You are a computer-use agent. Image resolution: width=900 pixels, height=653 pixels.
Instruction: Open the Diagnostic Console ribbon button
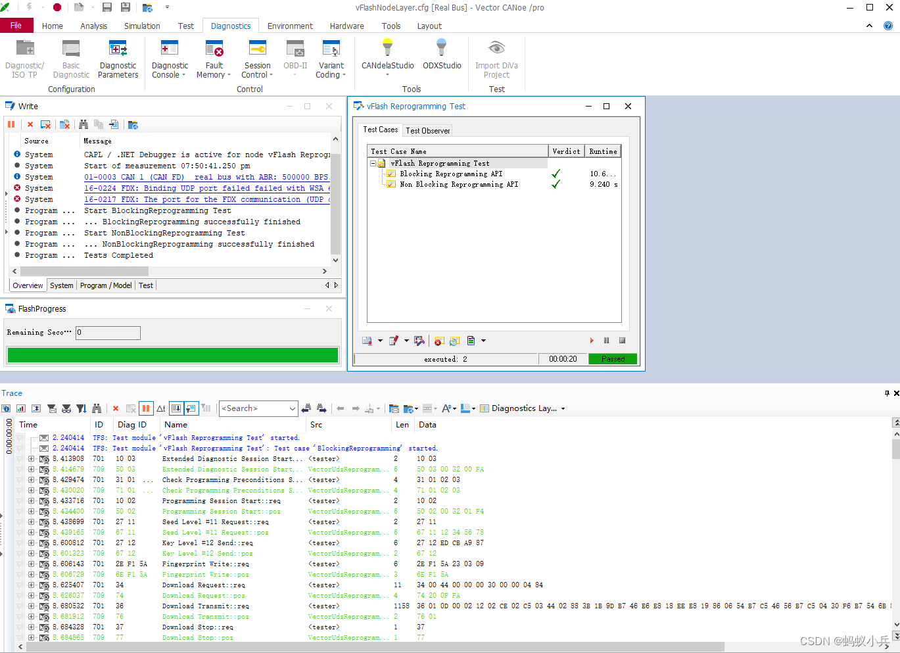pyautogui.click(x=170, y=59)
